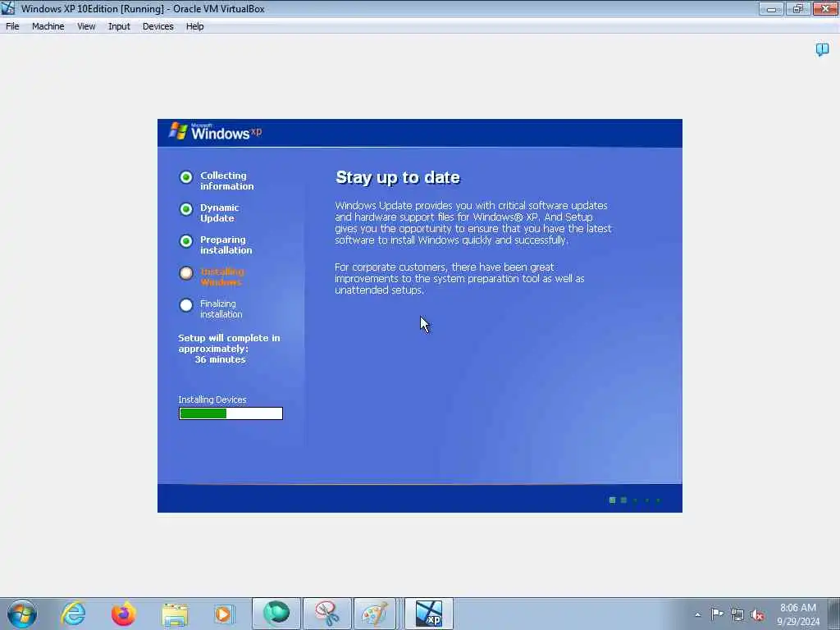Viewport: 840px width, 630px height.
Task: Launch Firefox from the taskbar
Action: pyautogui.click(x=124, y=614)
